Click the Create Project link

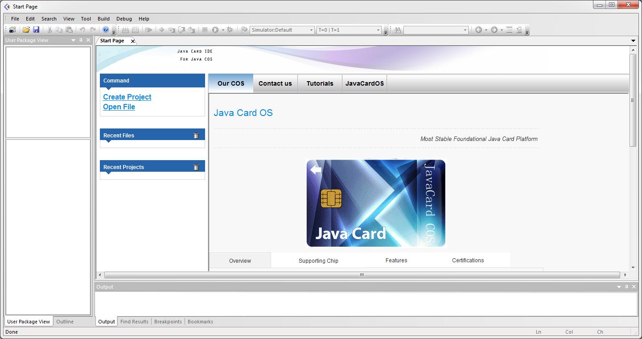click(x=127, y=97)
